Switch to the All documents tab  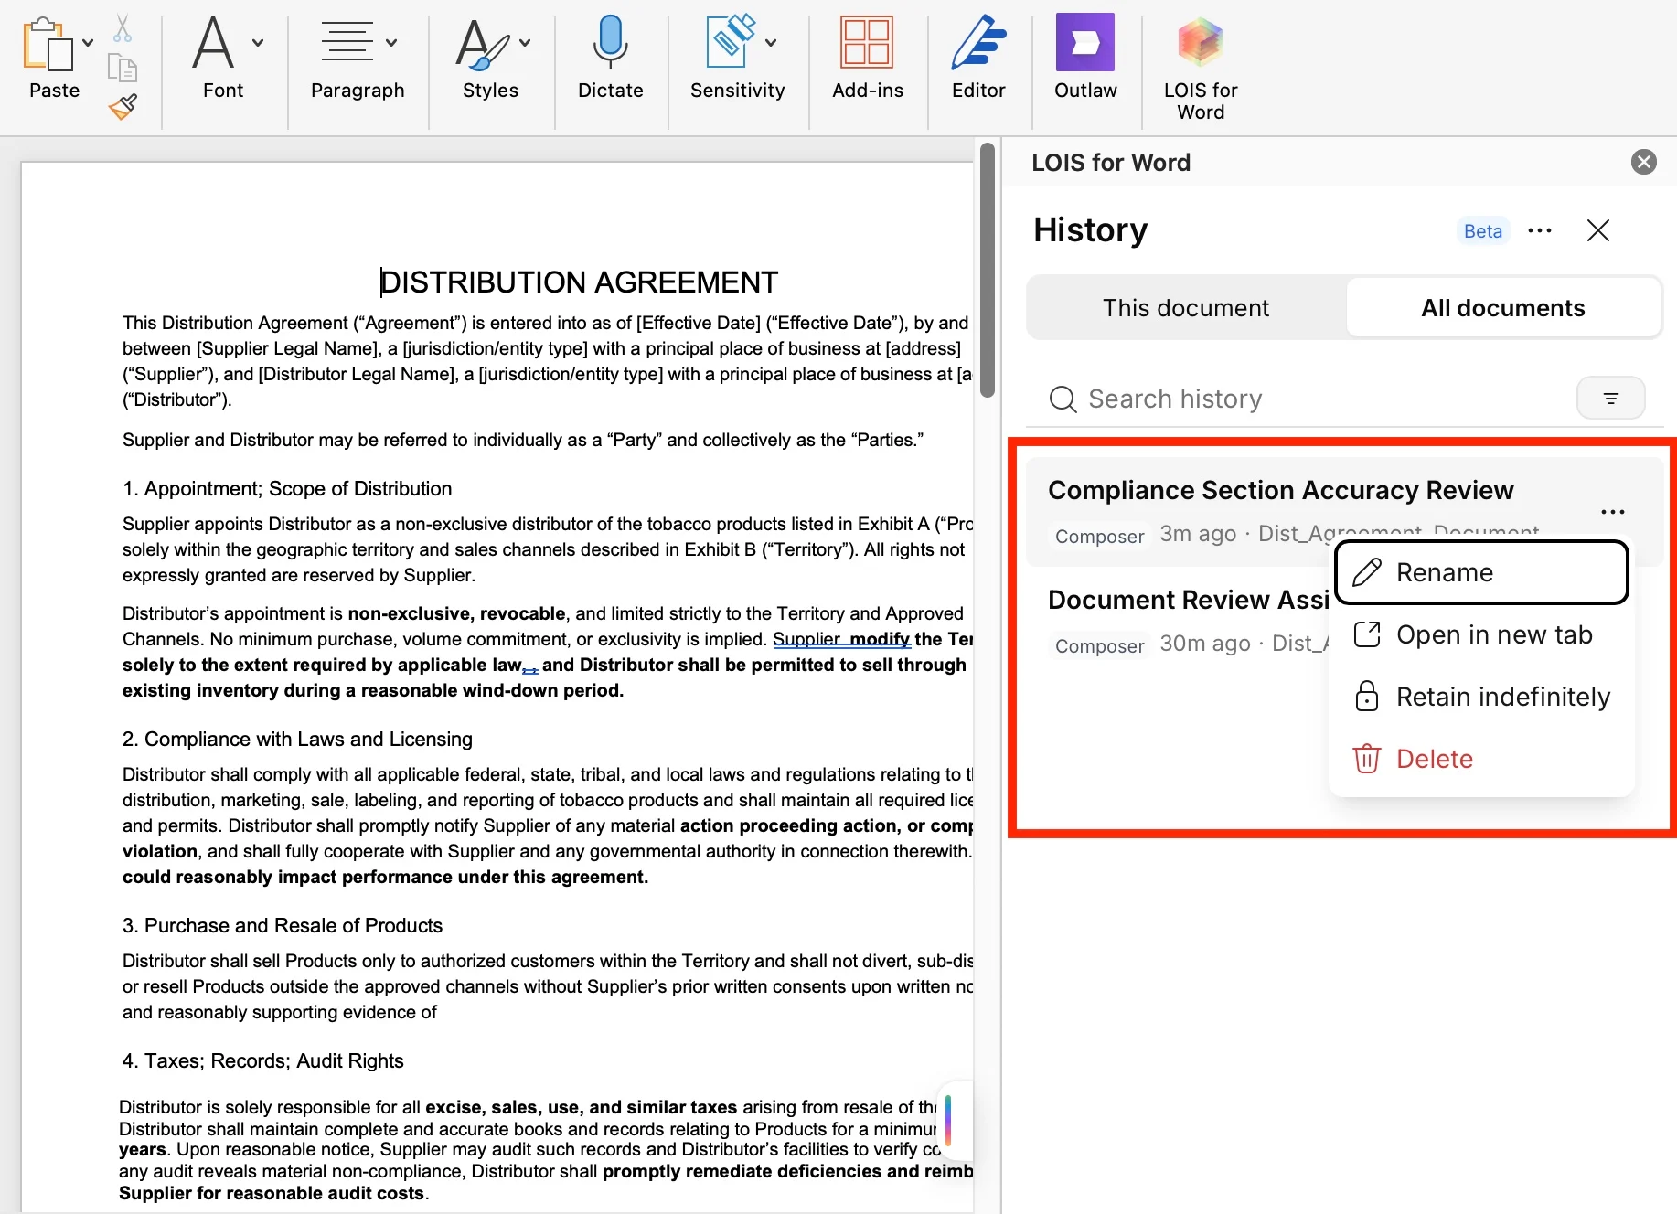pyautogui.click(x=1503, y=308)
